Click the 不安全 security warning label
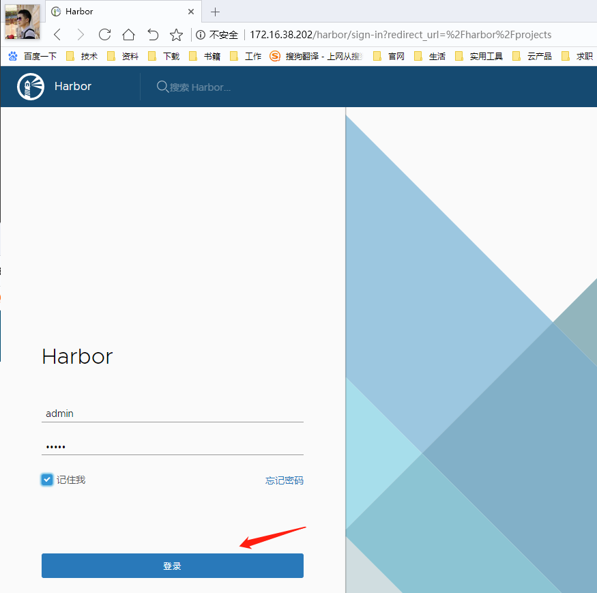Image resolution: width=597 pixels, height=593 pixels. tap(224, 35)
